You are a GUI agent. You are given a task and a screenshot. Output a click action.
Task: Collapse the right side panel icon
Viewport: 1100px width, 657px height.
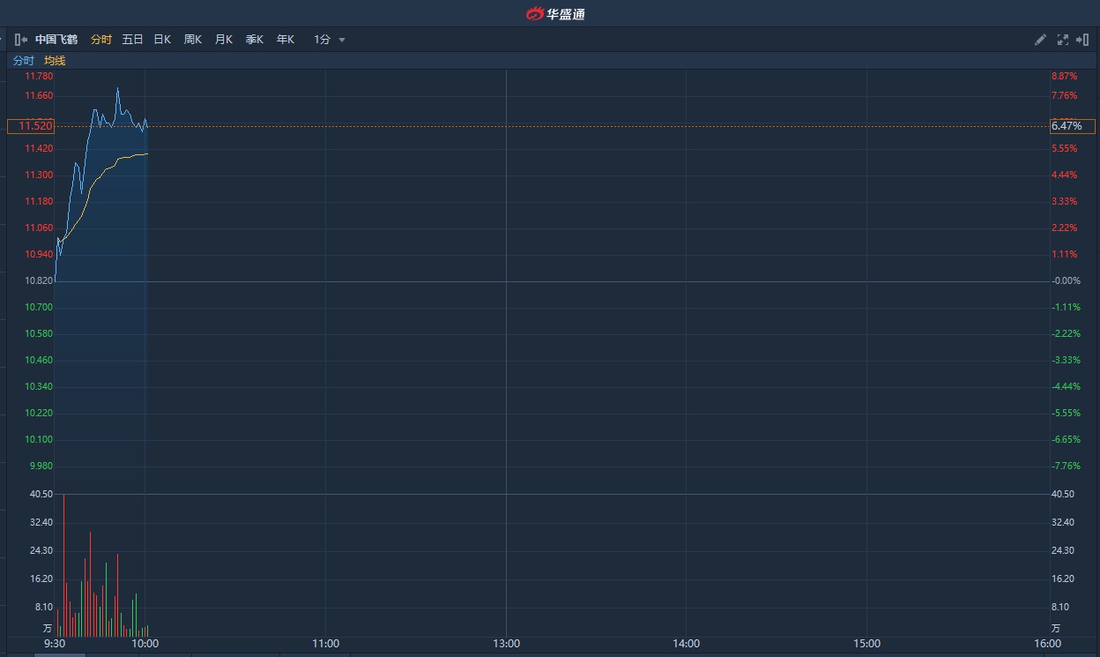click(x=1084, y=40)
